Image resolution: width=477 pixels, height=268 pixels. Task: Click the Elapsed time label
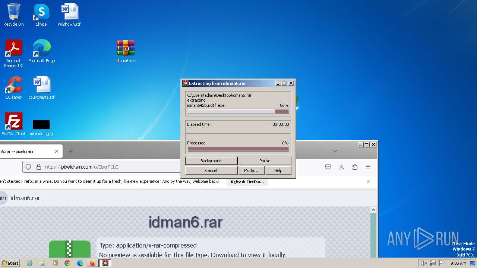pos(198,124)
